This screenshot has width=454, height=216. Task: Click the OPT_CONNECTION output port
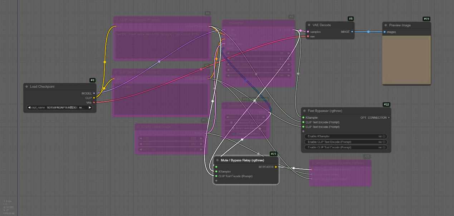389,118
